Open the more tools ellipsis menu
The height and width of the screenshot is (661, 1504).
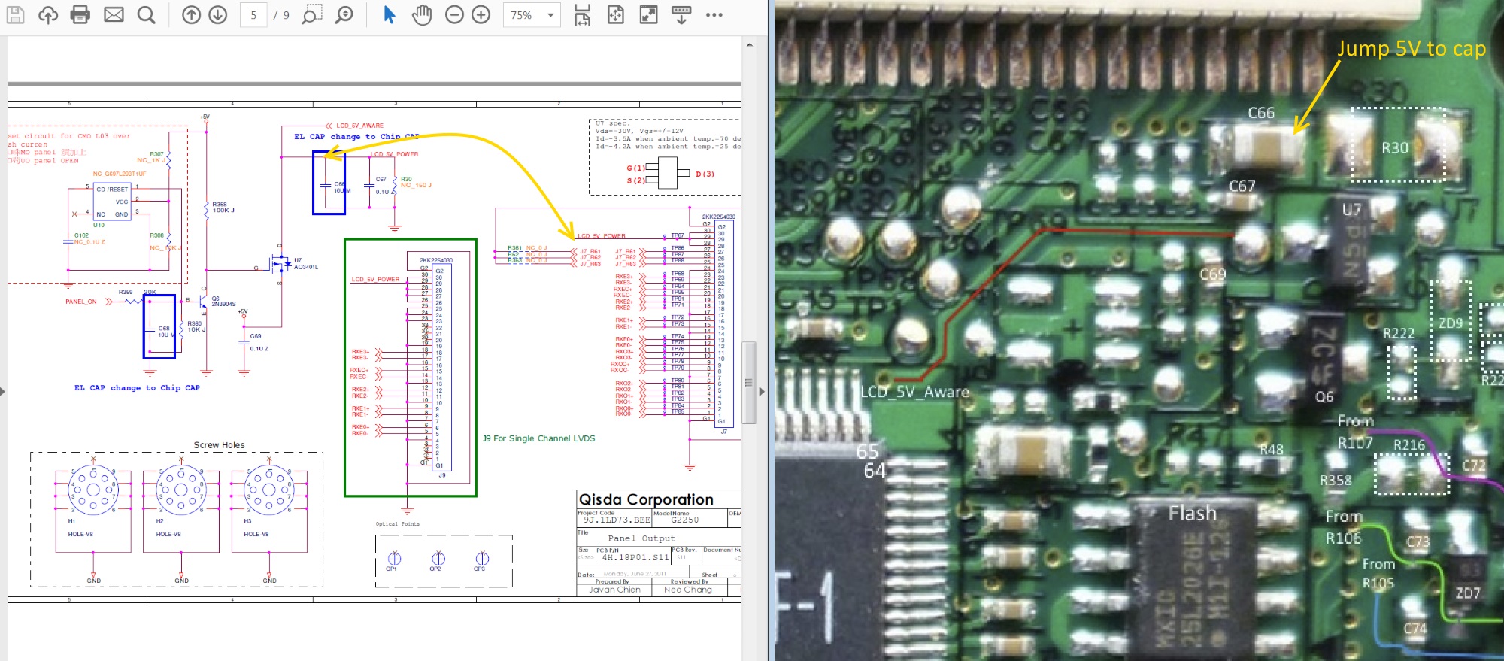point(714,15)
